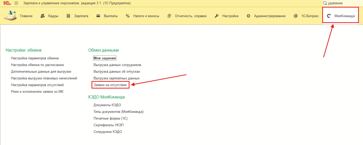
Task: Open Выплаты section card icon
Action: click(98, 16)
